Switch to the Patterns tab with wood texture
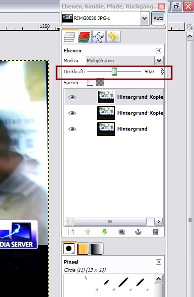 (83, 249)
